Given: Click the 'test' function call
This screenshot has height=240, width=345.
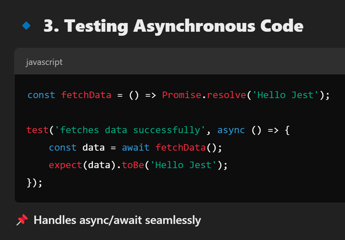Looking at the screenshot, I should pos(37,130).
